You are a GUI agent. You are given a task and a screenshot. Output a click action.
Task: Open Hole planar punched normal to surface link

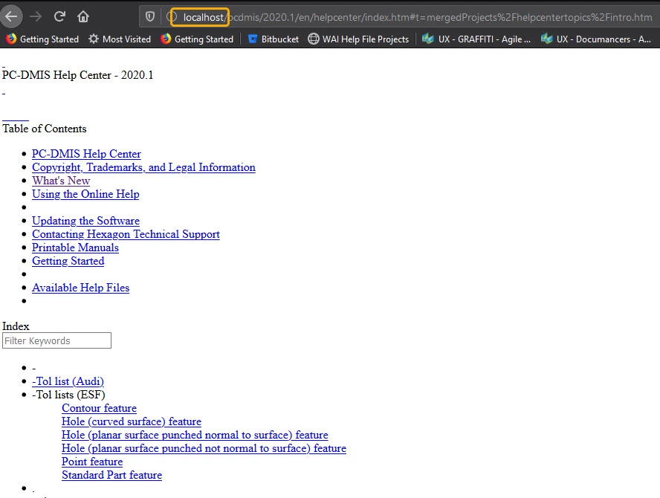(195, 436)
